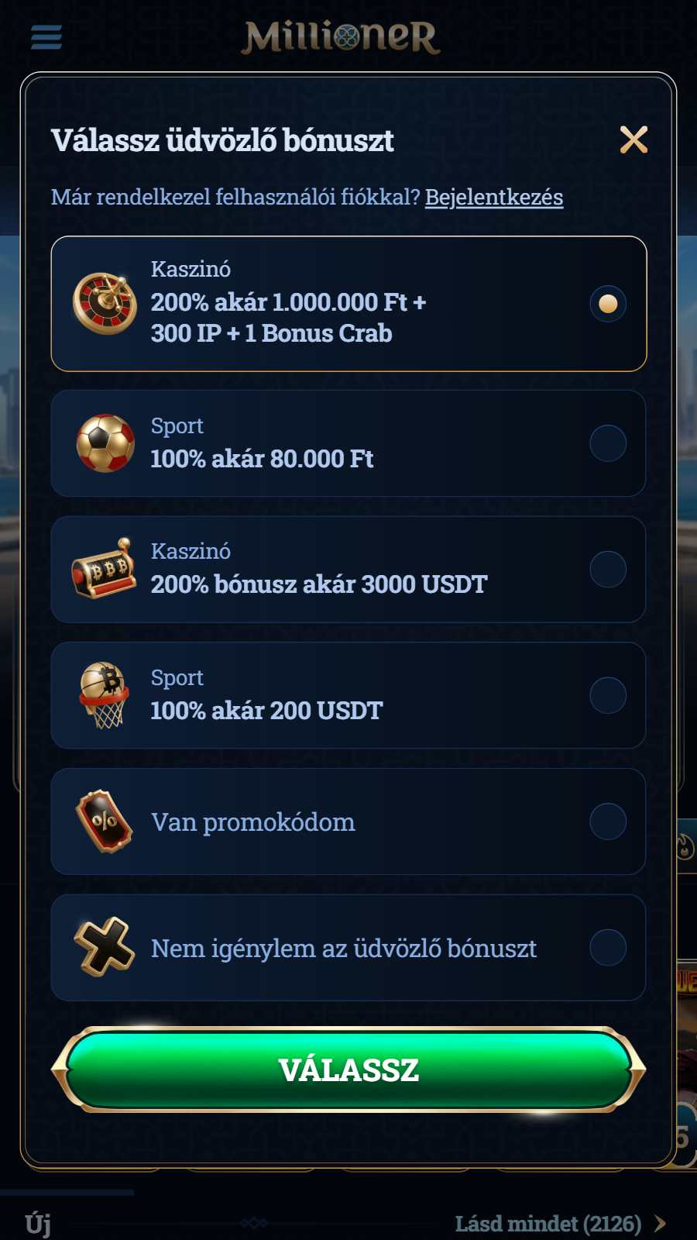Choose Nem igénylem az üdvözlő bónuszt radio

[x=608, y=948]
